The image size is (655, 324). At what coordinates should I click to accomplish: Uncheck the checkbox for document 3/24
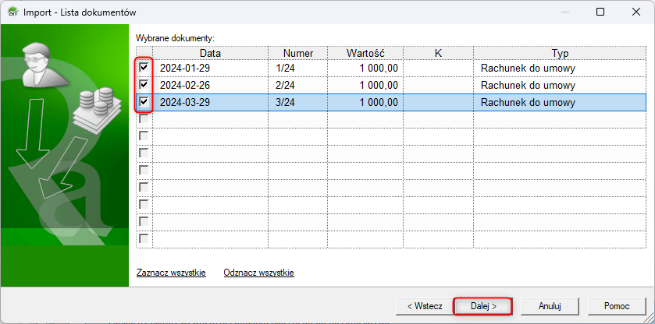(144, 102)
